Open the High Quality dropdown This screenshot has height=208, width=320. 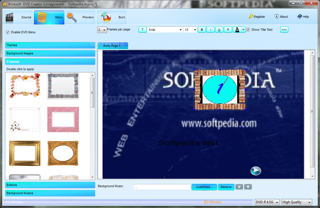pyautogui.click(x=297, y=202)
